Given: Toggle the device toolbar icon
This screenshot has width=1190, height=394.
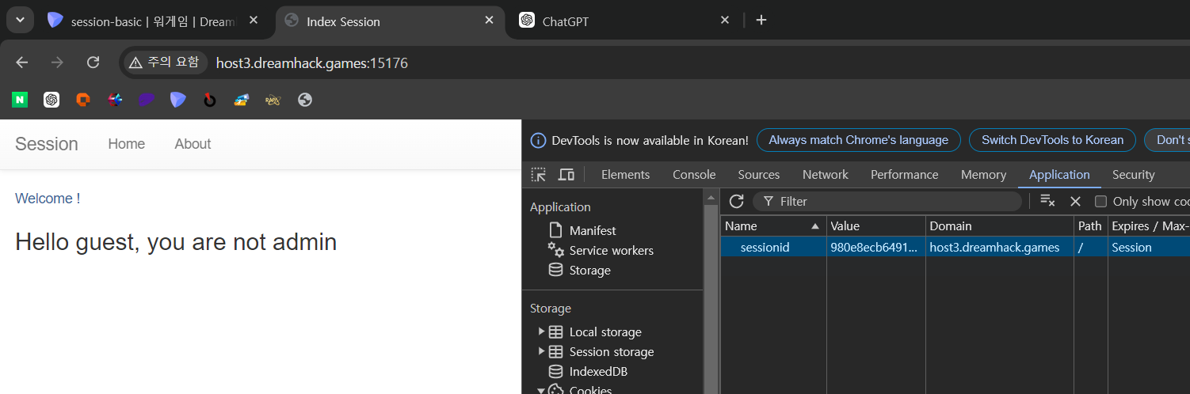Looking at the screenshot, I should click(x=566, y=175).
